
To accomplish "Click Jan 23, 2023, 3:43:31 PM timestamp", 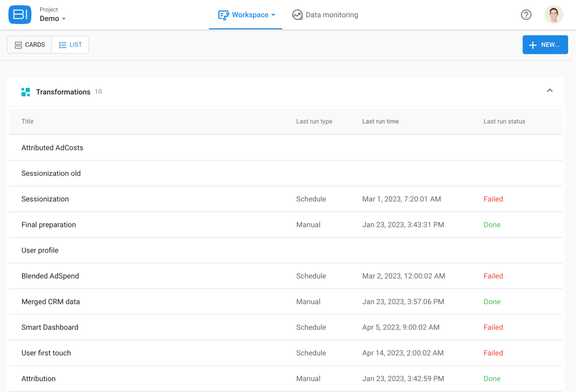I will [x=403, y=225].
